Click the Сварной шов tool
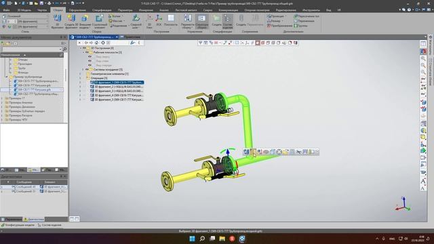The image size is (434, 244). coord(136,22)
